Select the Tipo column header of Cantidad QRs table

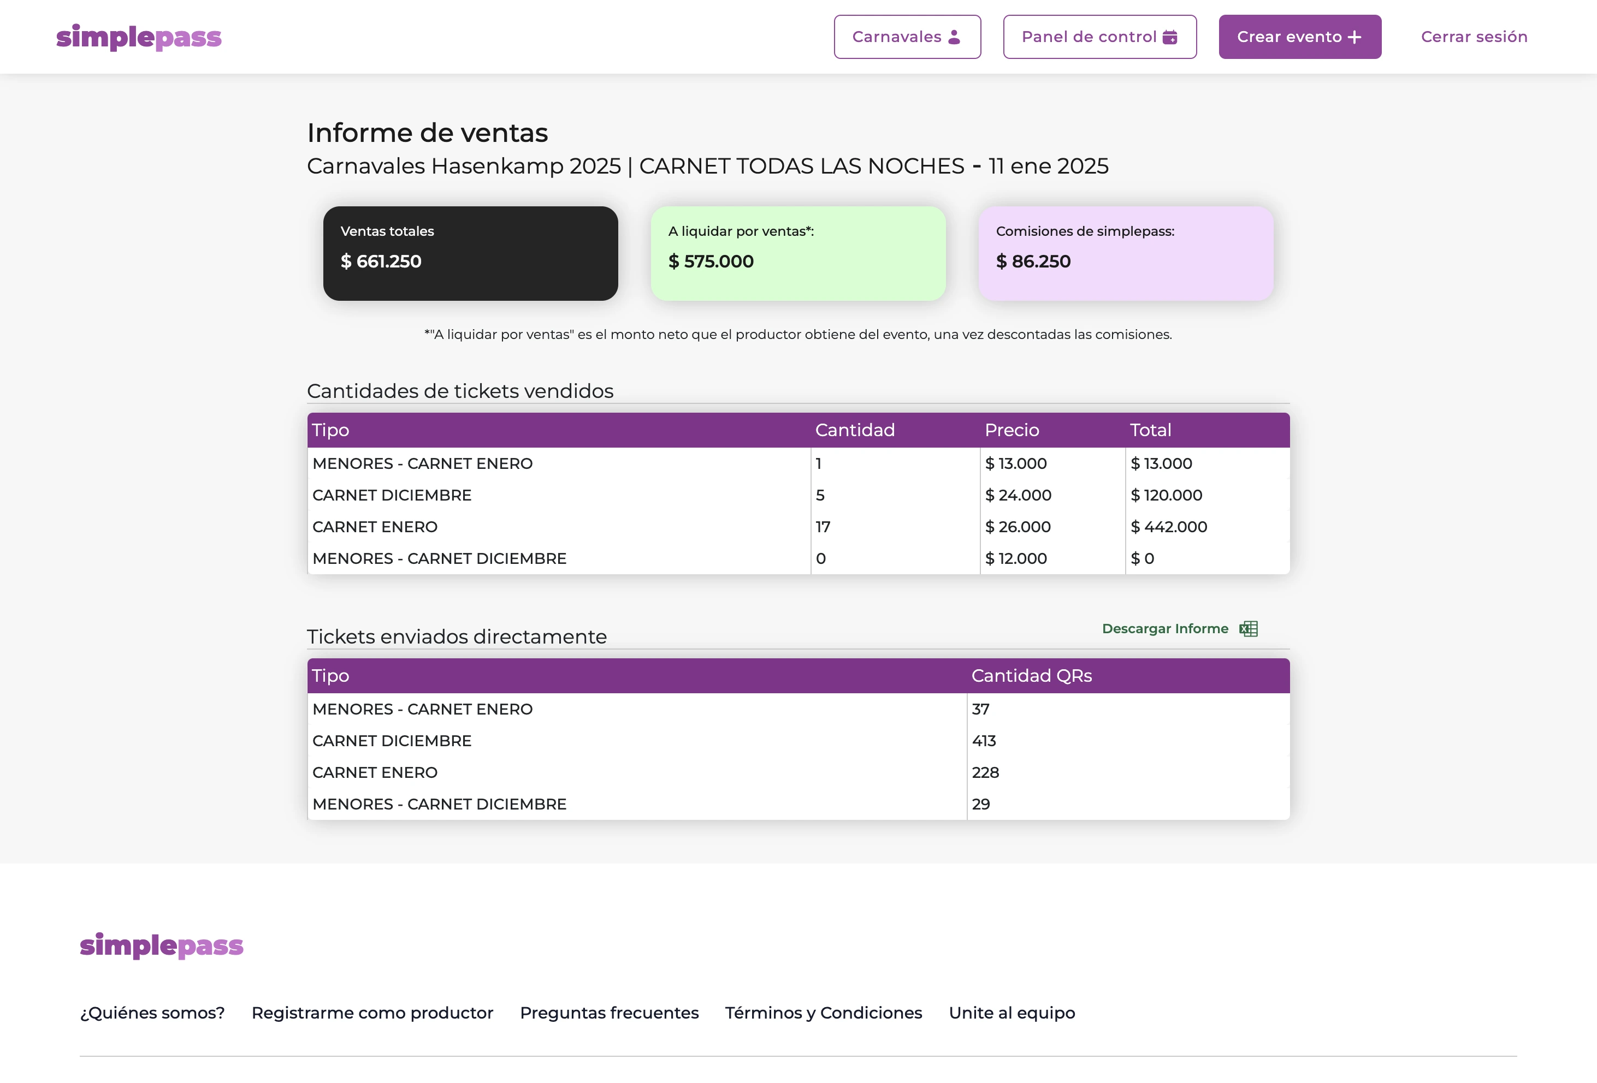click(x=330, y=676)
